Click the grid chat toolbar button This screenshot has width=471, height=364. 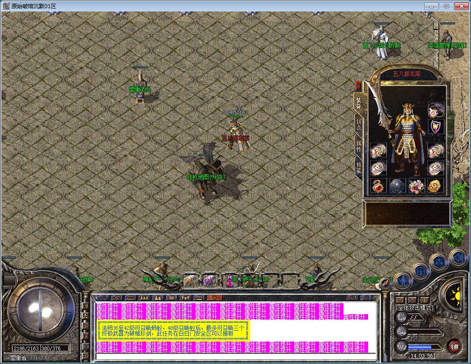pos(172,298)
